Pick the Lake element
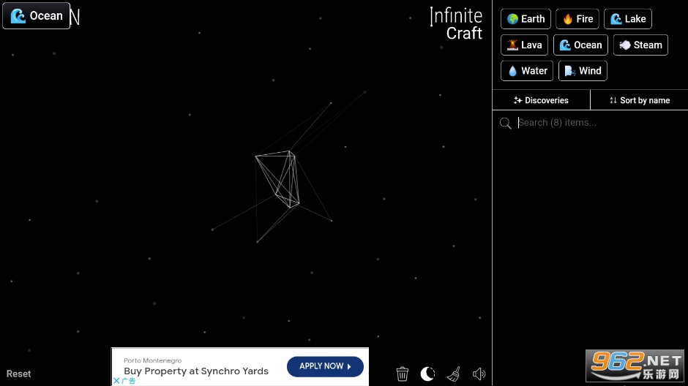 point(627,19)
